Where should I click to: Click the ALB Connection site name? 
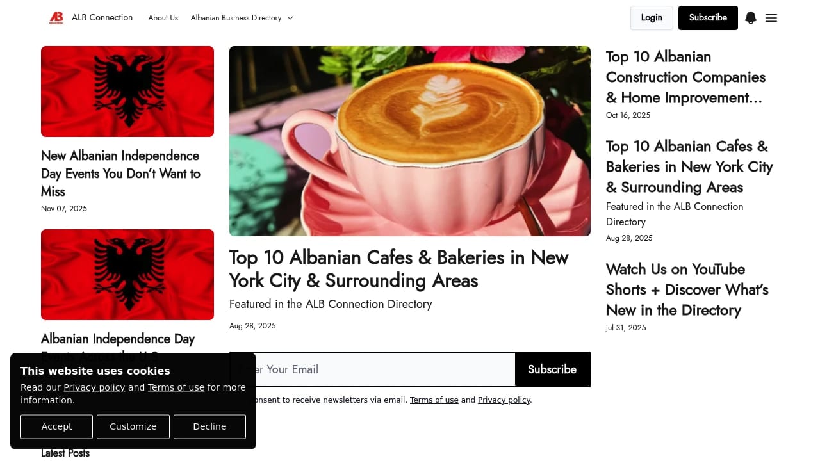click(x=102, y=18)
